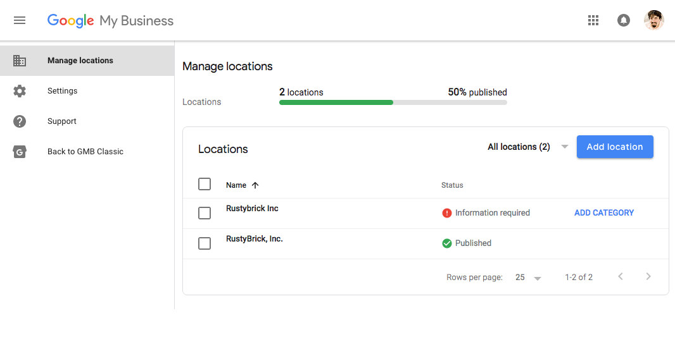The height and width of the screenshot is (337, 675).
Task: Open the Google apps grid
Action: (593, 20)
